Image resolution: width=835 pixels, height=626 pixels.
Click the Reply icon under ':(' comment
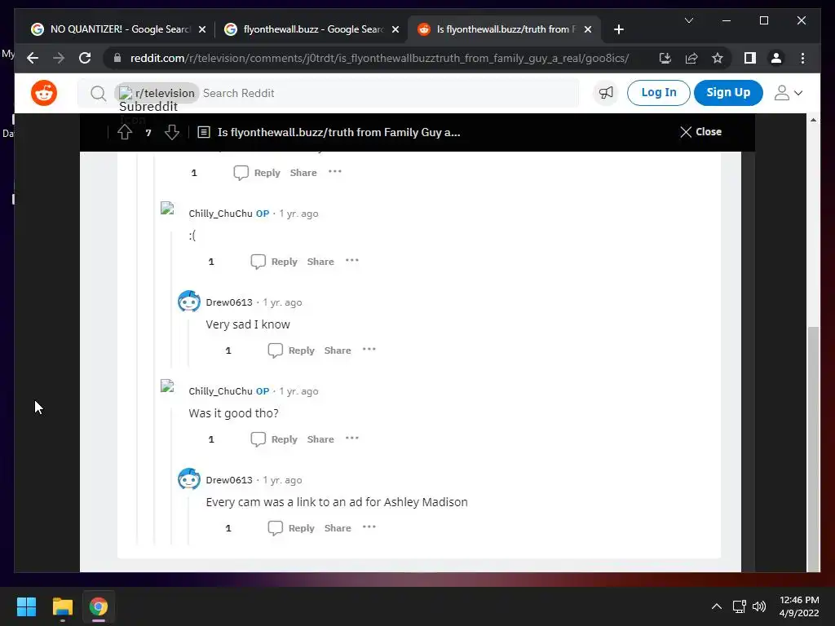(x=258, y=262)
